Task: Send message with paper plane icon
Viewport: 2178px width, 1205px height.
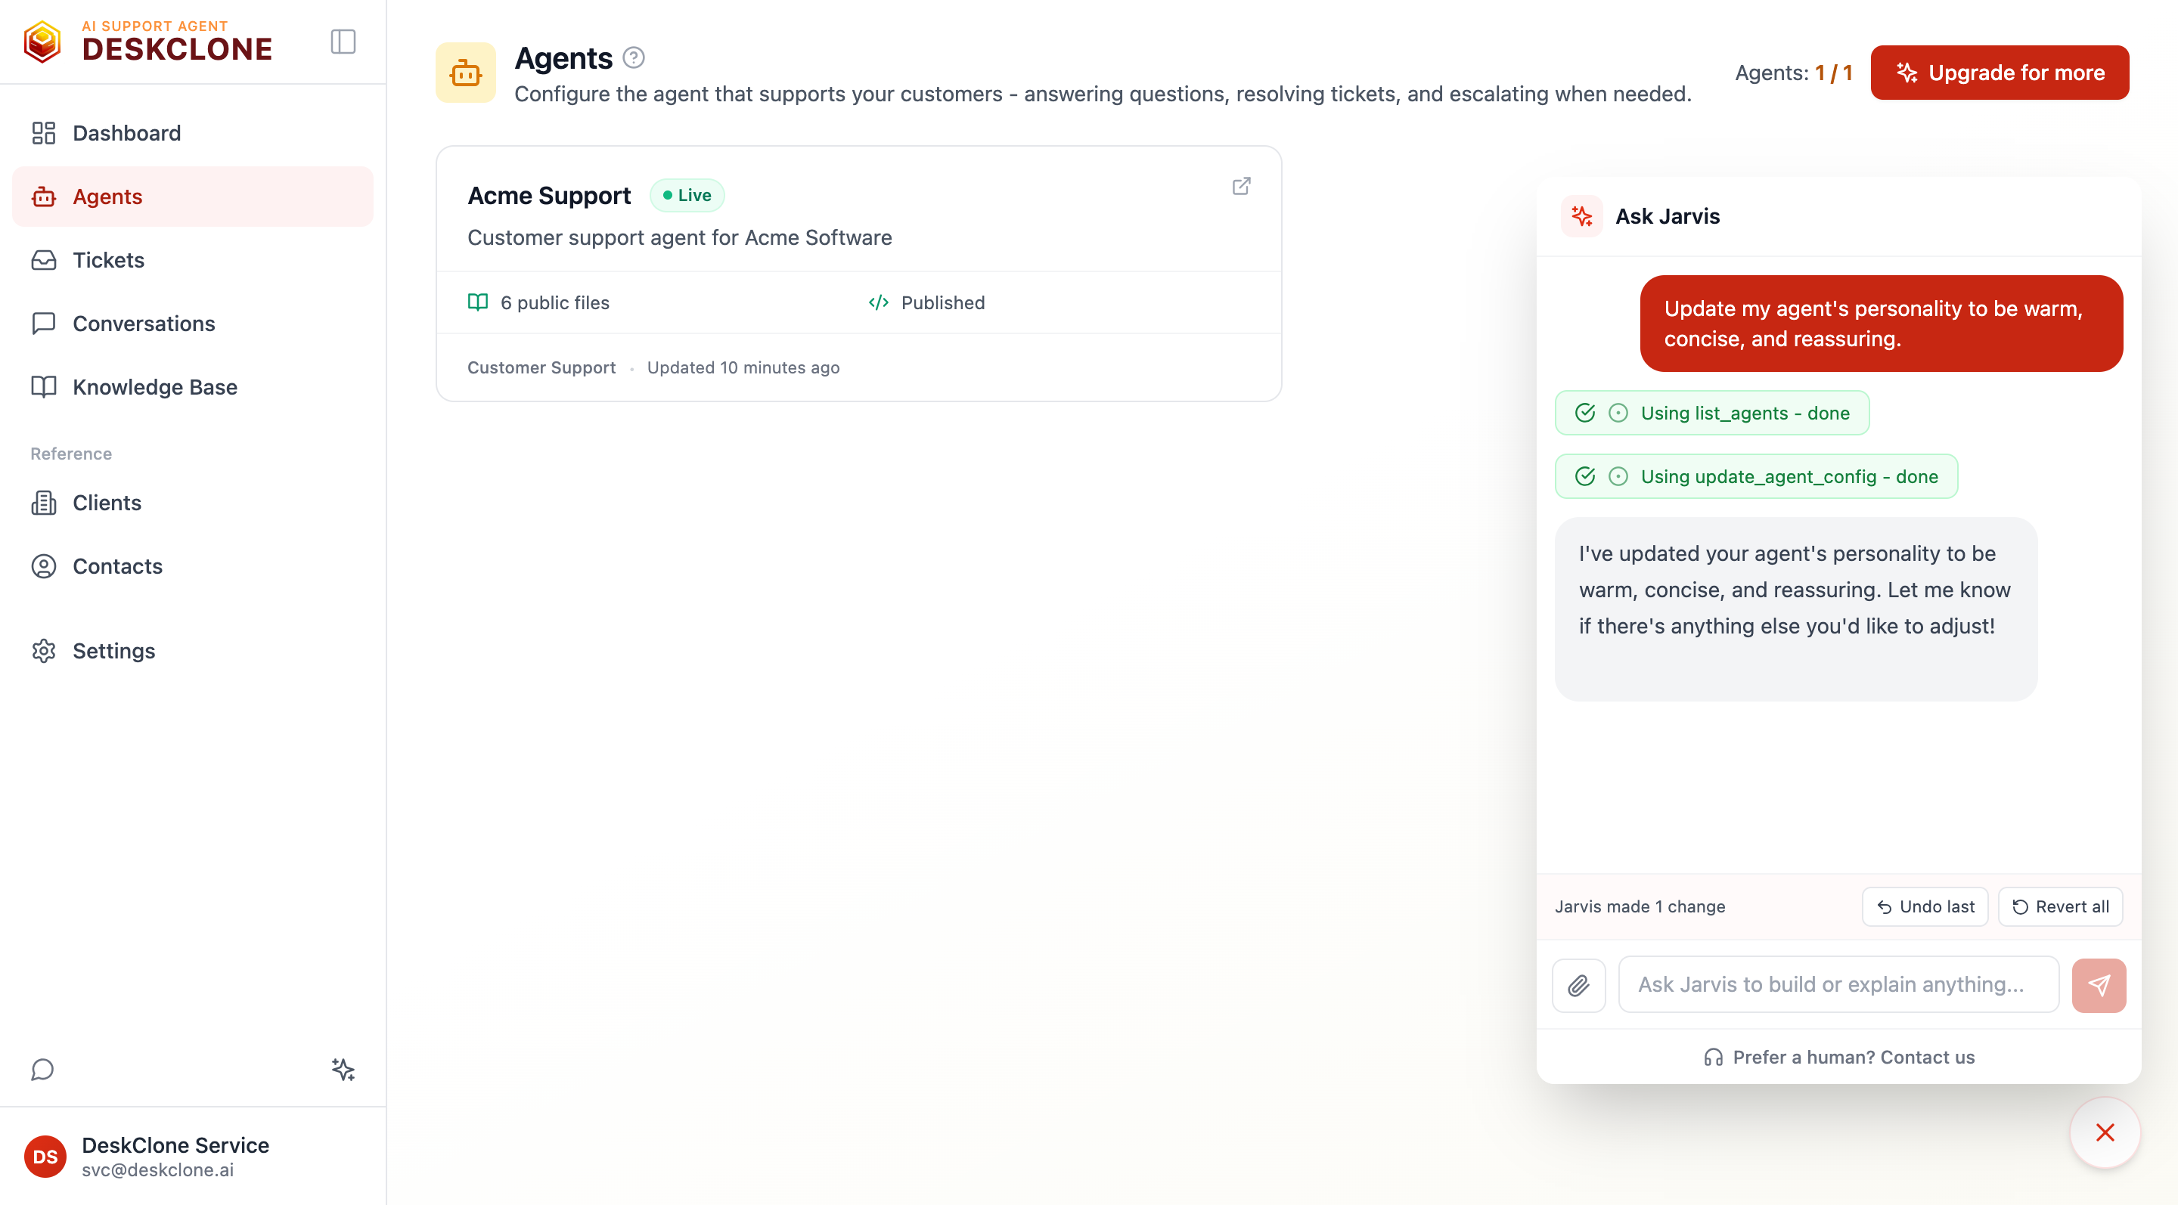Action: (2098, 984)
